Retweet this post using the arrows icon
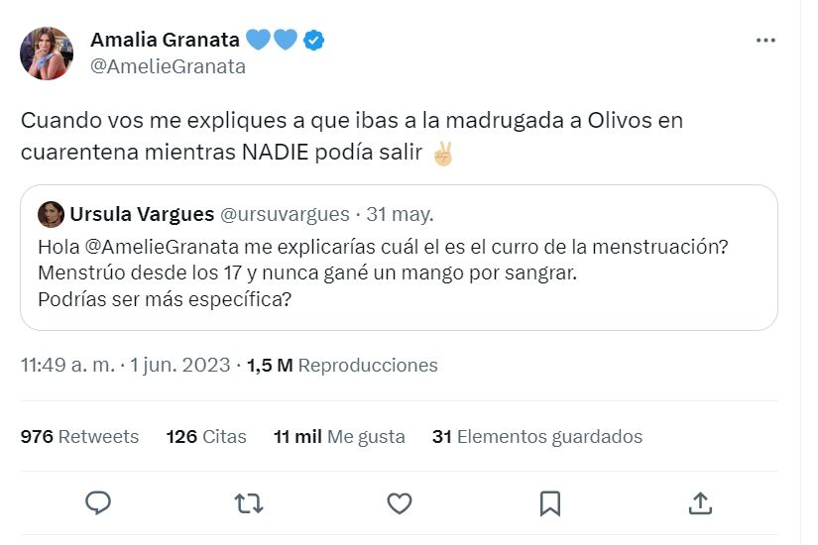818x545 pixels. tap(248, 503)
